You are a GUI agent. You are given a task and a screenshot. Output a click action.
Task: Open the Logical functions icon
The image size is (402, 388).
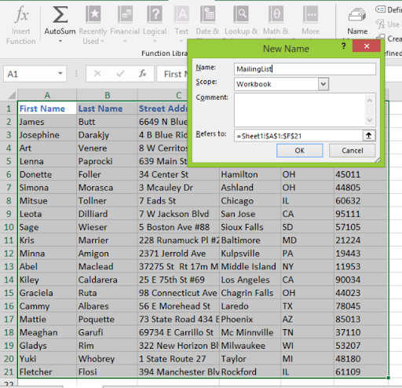(155, 14)
